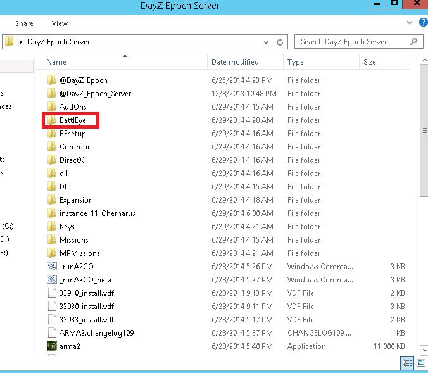
Task: Select the Common folder icon
Action: point(51,147)
